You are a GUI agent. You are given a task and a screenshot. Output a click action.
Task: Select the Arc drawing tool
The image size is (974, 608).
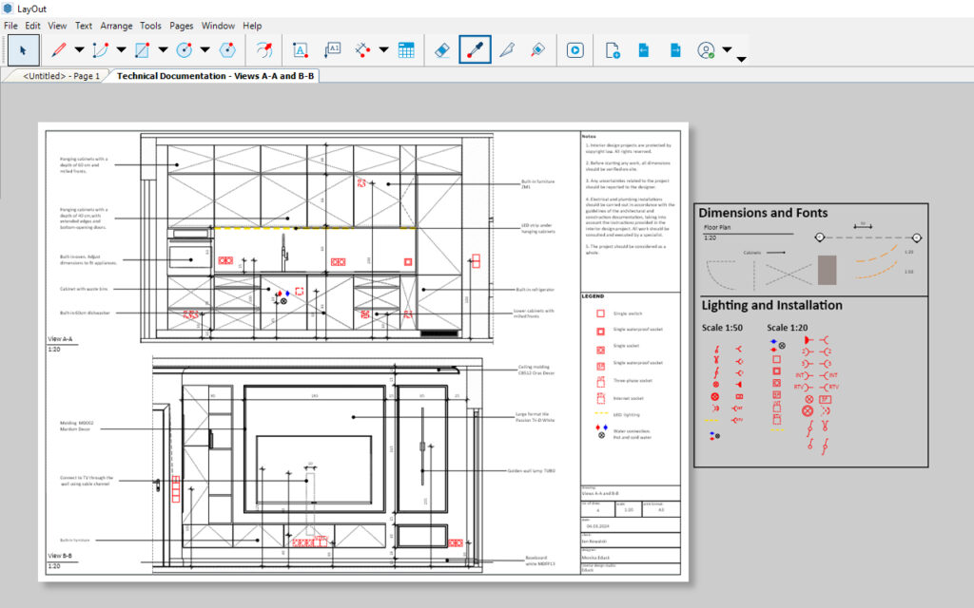(101, 50)
